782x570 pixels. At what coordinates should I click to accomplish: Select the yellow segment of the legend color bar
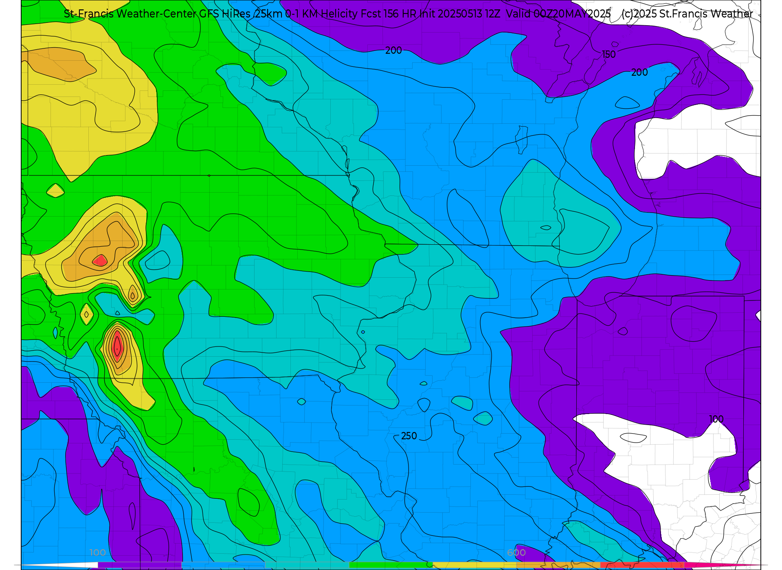(474, 565)
